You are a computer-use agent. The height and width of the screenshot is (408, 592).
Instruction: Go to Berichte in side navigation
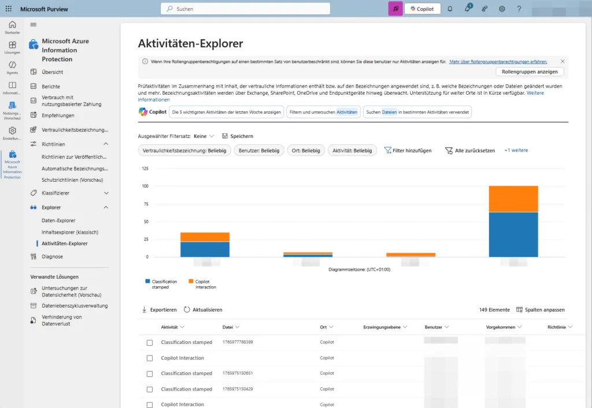pyautogui.click(x=51, y=87)
